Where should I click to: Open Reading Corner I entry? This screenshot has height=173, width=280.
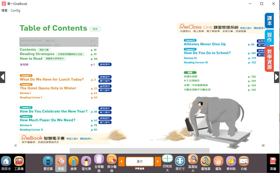(x=31, y=98)
